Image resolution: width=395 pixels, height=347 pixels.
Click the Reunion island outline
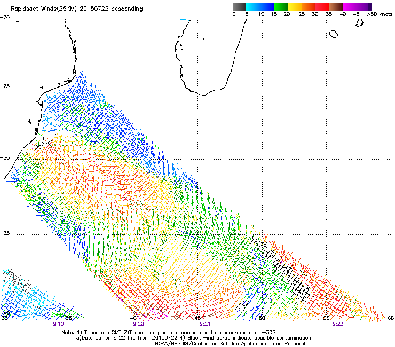tap(333, 34)
